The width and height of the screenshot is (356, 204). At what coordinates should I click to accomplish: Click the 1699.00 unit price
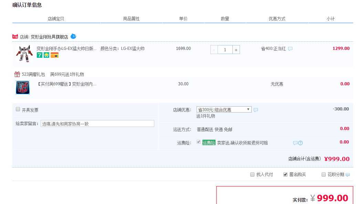183,48
